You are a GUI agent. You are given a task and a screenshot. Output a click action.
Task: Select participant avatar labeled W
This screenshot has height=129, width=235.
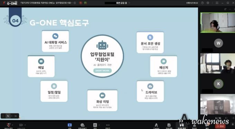218,43
